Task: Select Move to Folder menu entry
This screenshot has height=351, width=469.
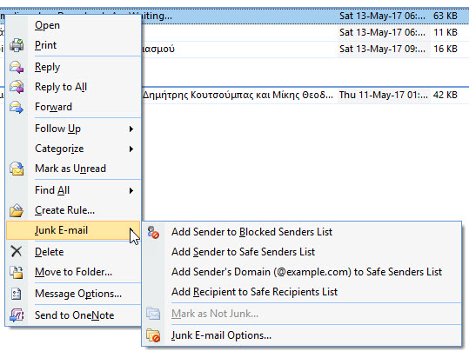Action: tap(73, 272)
